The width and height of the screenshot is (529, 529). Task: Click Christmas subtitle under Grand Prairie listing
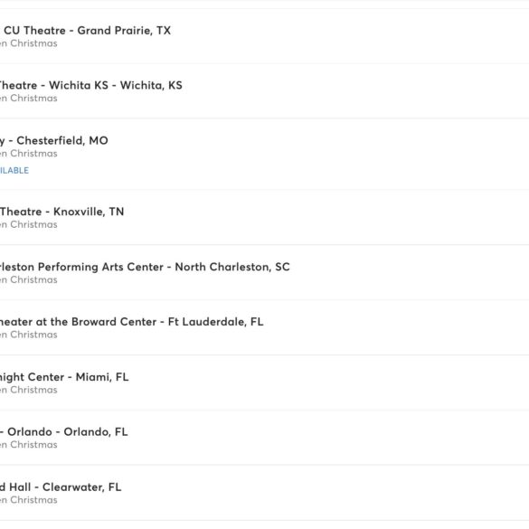tap(29, 43)
